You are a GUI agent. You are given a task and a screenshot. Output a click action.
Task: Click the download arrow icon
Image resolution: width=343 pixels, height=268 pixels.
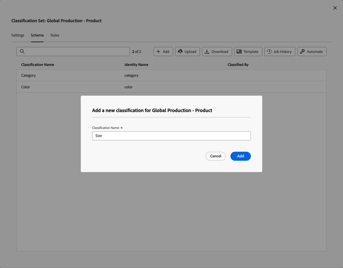pyautogui.click(x=207, y=52)
